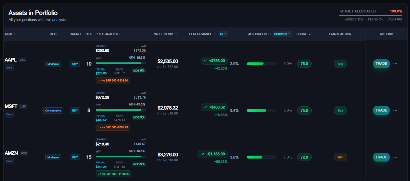Click AAPL allocation progress bar
410x181 pixels.
pos(261,64)
